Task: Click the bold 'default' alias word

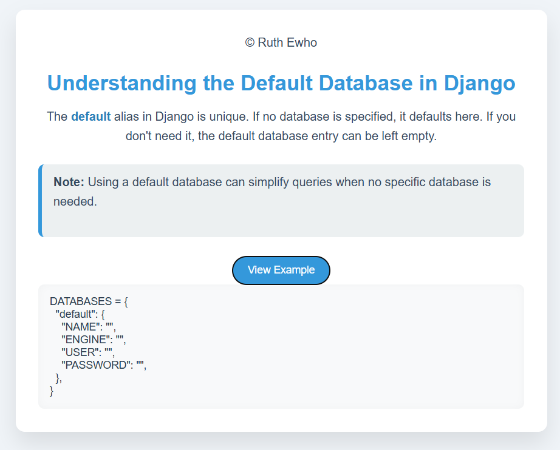Action: pos(90,116)
